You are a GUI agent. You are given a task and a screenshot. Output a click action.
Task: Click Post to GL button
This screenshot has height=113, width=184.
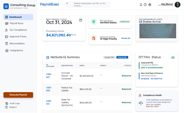pyautogui.click(x=122, y=57)
